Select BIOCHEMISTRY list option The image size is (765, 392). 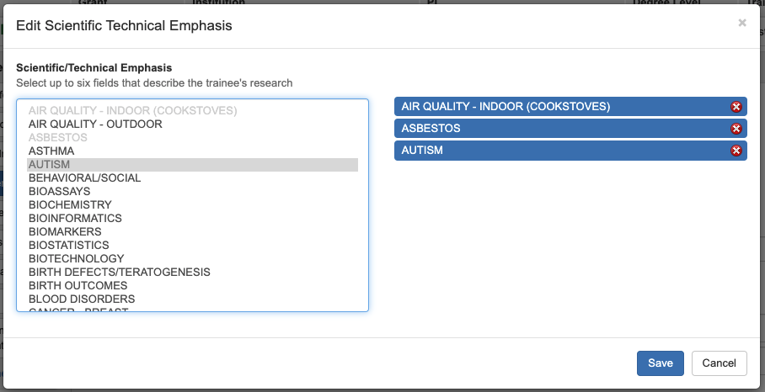(x=70, y=205)
